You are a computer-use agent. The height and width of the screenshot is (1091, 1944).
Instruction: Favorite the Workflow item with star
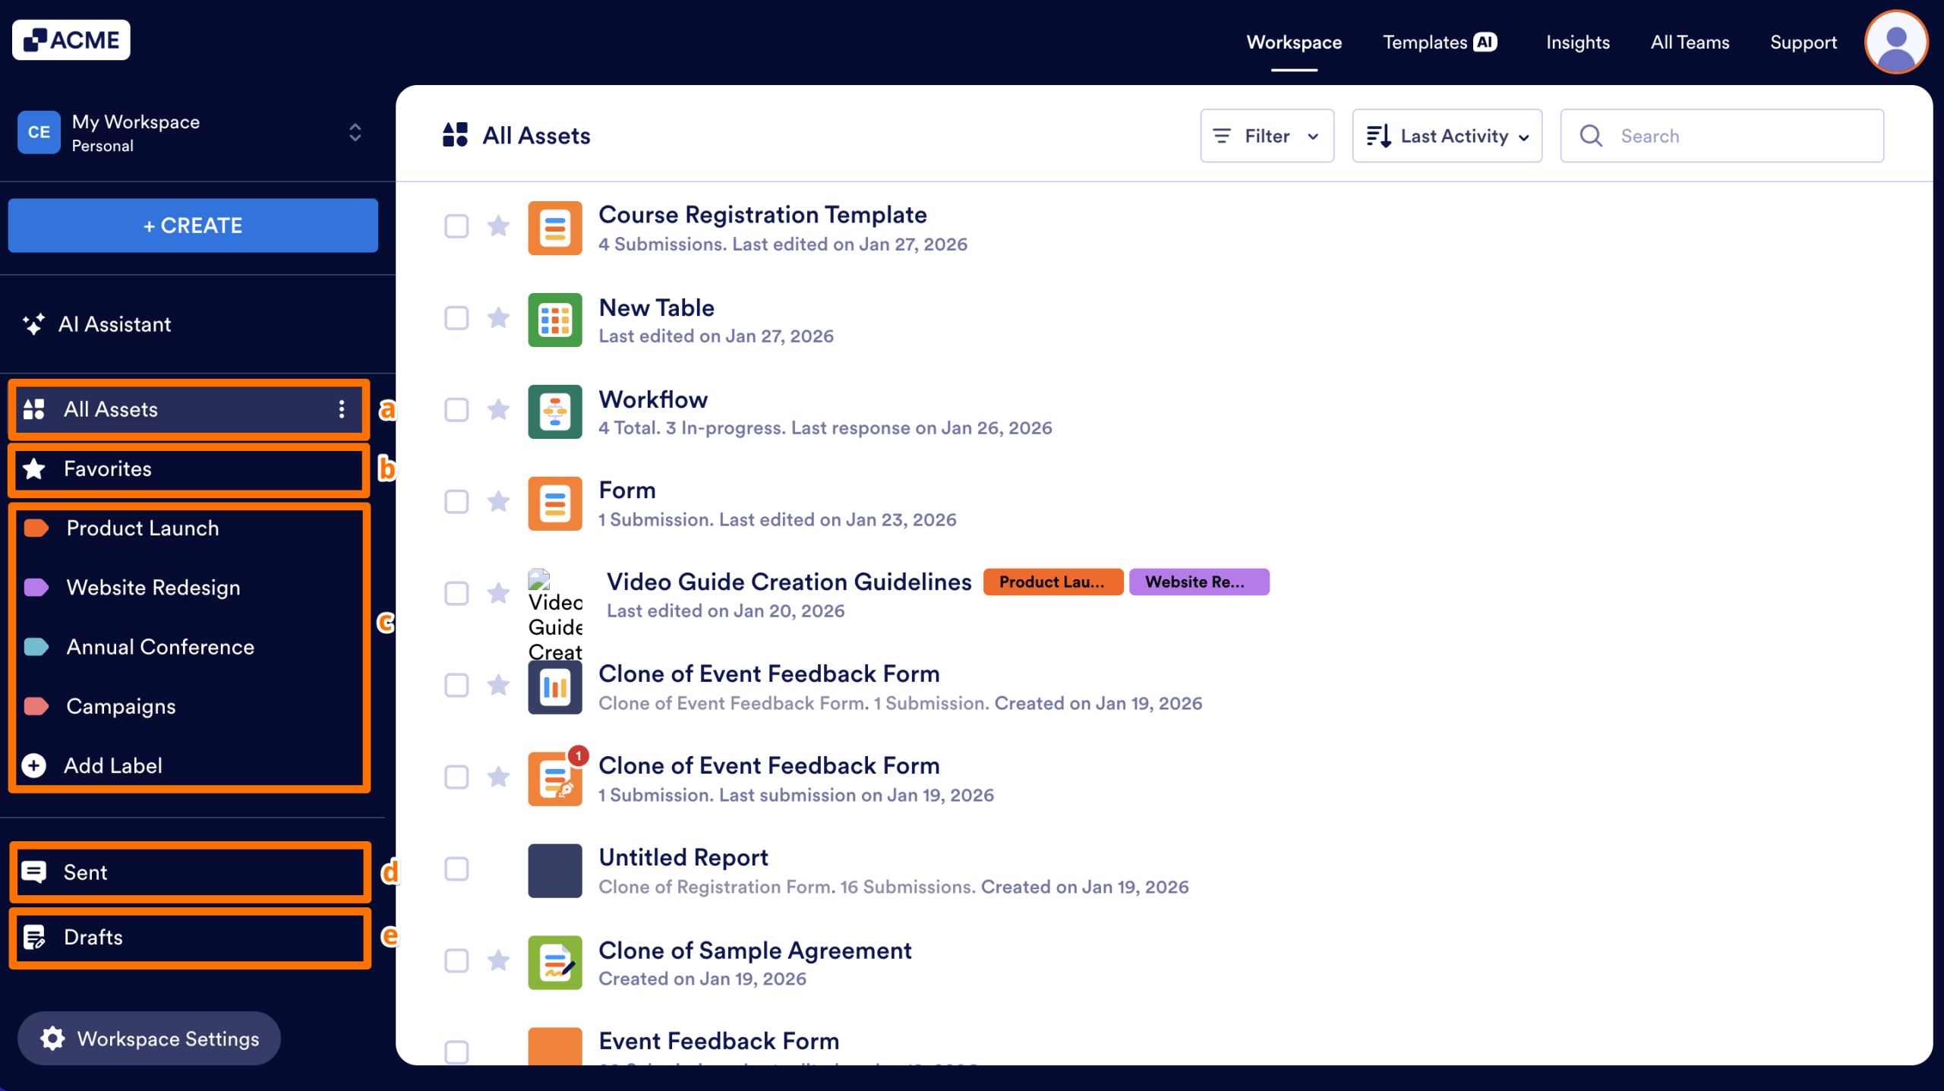coord(498,410)
